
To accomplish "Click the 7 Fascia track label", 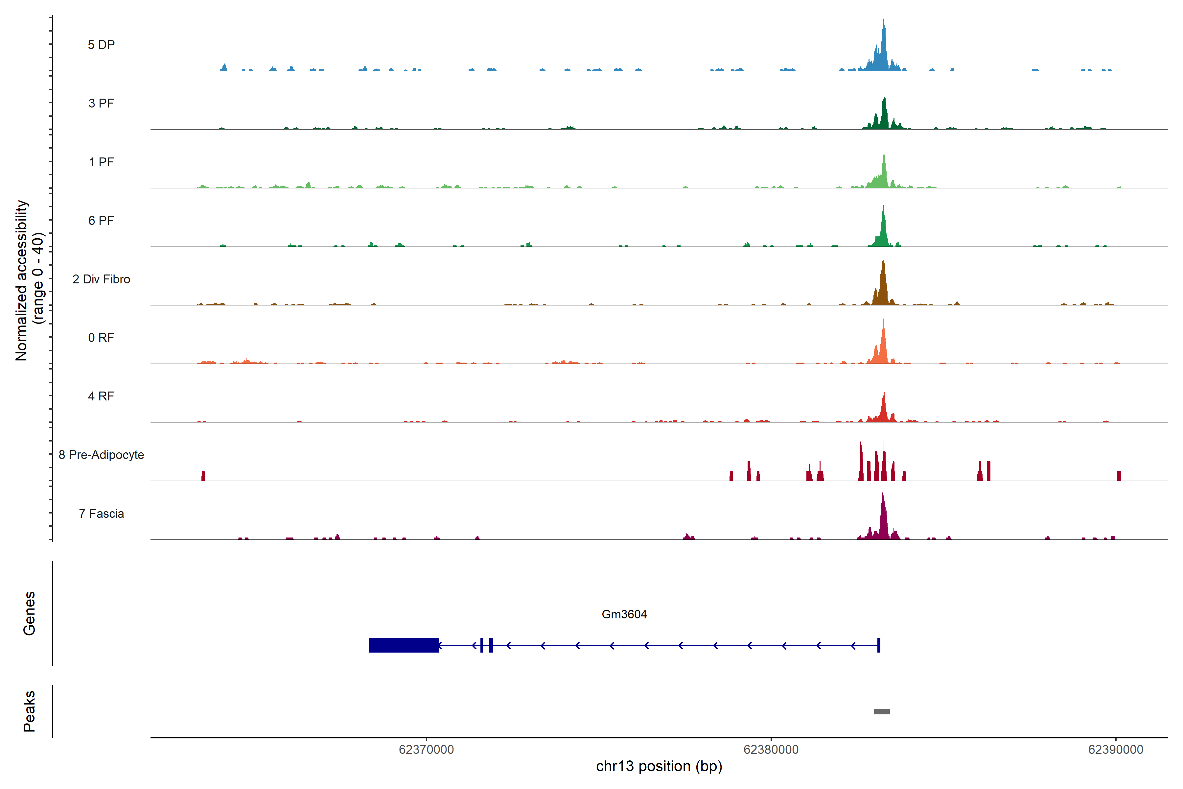I will (101, 513).
